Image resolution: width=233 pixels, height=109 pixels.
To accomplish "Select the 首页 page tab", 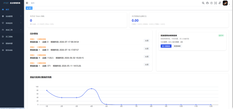I will click(x=29, y=8).
